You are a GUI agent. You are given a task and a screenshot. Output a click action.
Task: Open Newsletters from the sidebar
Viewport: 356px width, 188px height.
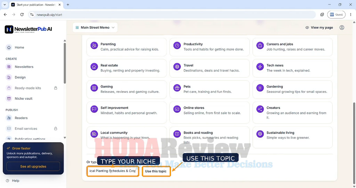point(24,67)
